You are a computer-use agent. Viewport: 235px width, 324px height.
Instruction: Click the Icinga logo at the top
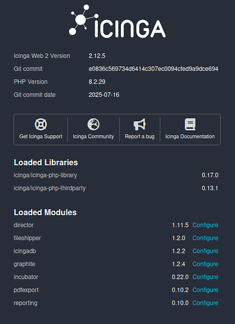[x=117, y=21]
